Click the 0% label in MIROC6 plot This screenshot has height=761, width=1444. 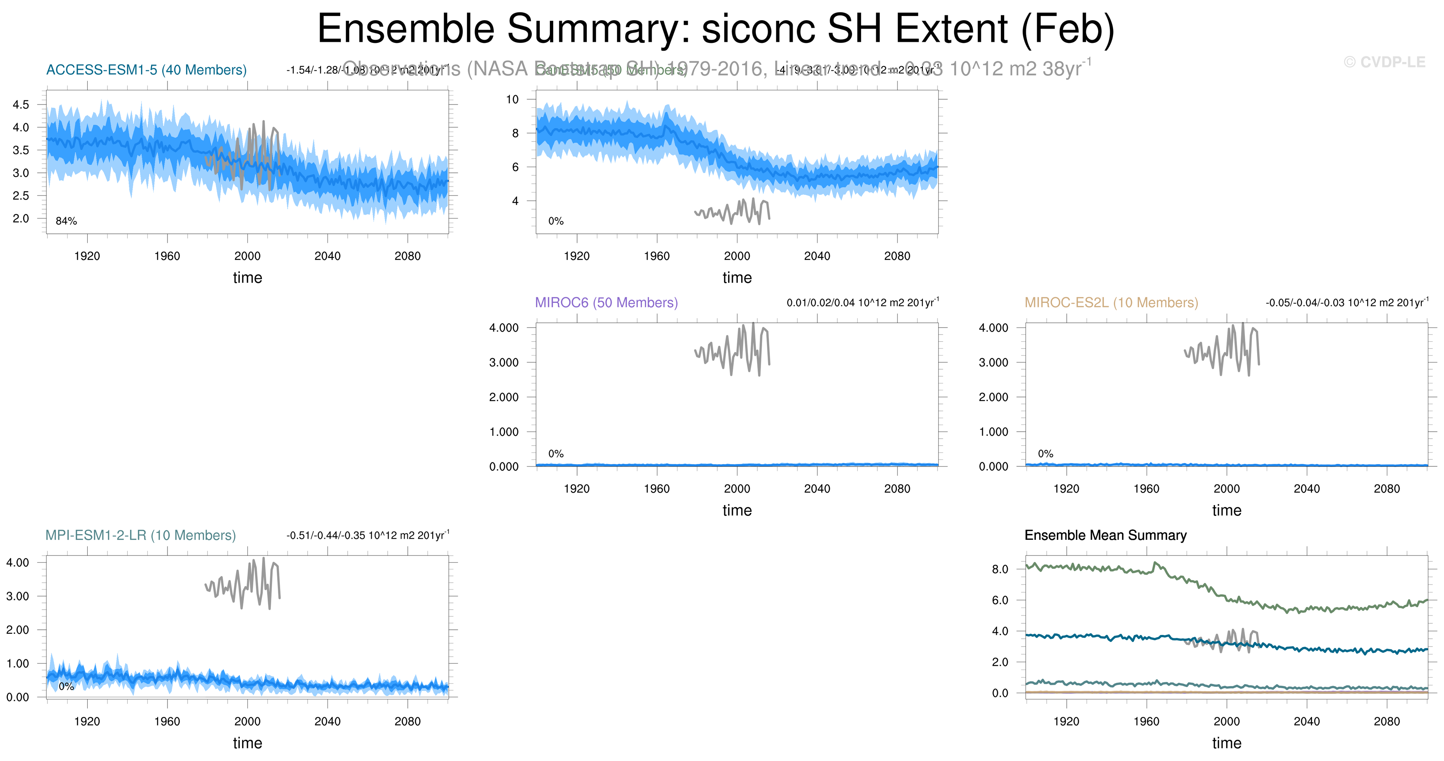(x=555, y=454)
